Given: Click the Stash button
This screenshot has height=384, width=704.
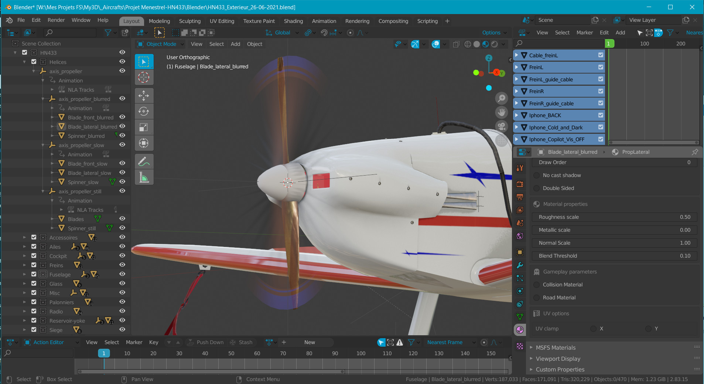Looking at the screenshot, I should point(241,342).
